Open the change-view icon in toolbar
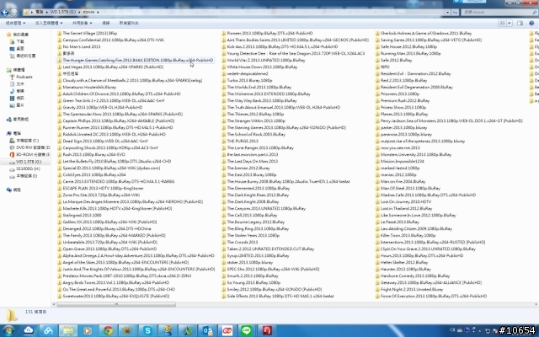The height and width of the screenshot is (337, 539). point(502,23)
